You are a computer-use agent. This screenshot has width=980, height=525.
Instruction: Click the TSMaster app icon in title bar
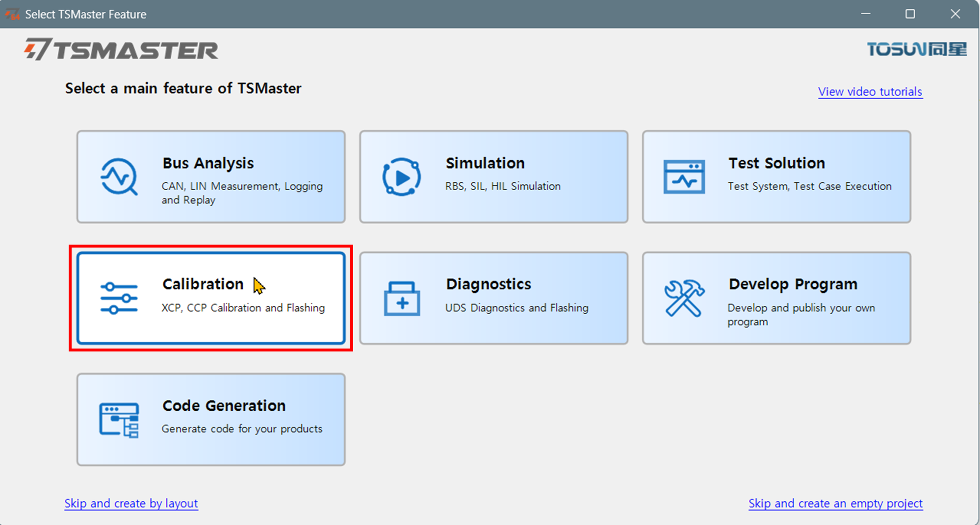pos(12,14)
